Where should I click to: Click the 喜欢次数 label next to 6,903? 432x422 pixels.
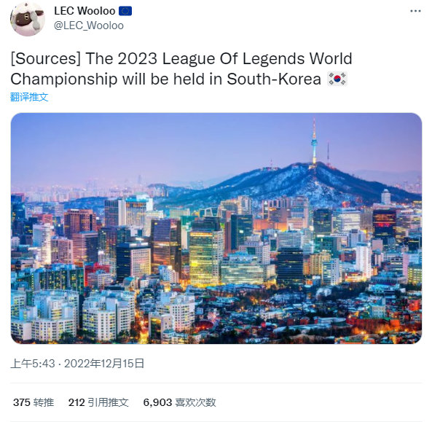pyautogui.click(x=196, y=402)
